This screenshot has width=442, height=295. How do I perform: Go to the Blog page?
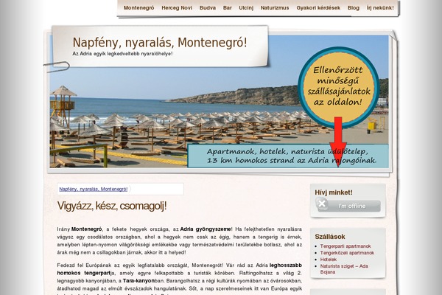pyautogui.click(x=353, y=8)
